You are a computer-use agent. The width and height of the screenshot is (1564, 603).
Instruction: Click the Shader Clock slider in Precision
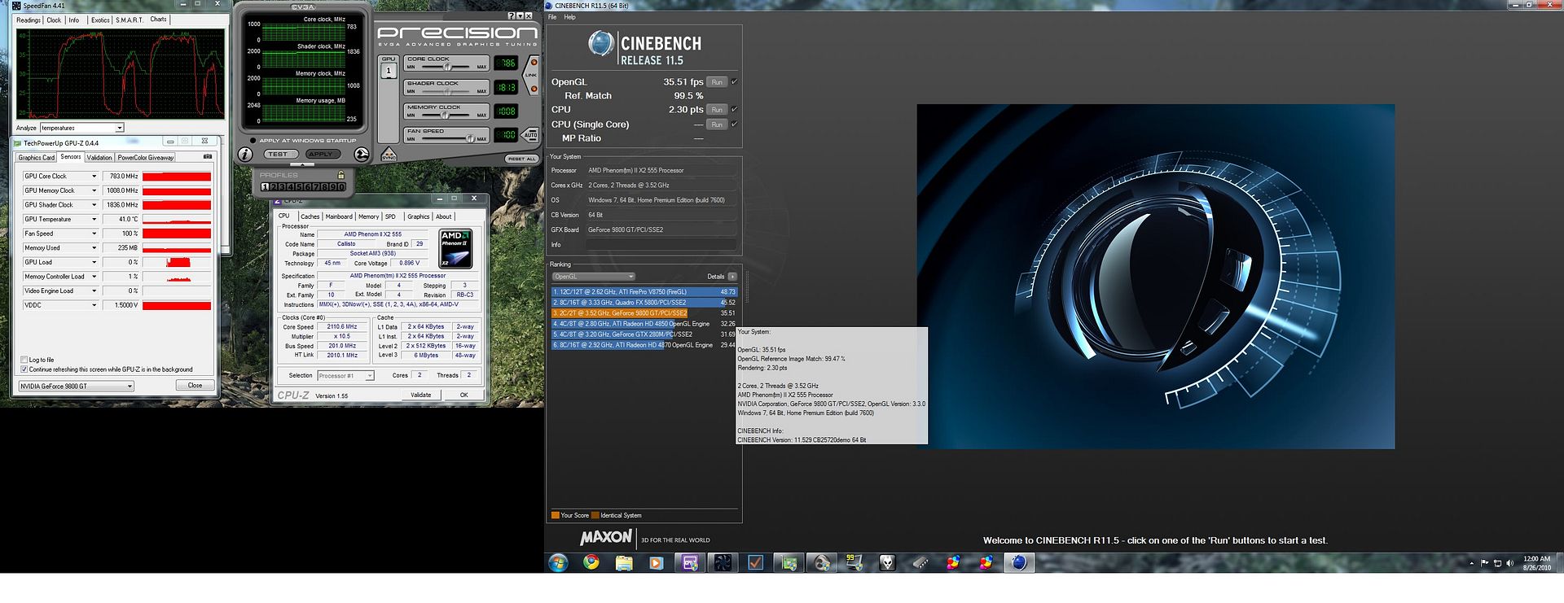pyautogui.click(x=446, y=91)
